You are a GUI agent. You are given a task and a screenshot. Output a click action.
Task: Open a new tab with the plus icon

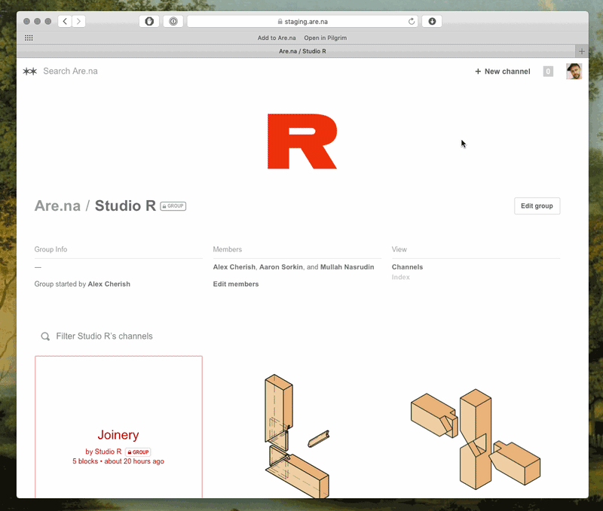click(581, 51)
